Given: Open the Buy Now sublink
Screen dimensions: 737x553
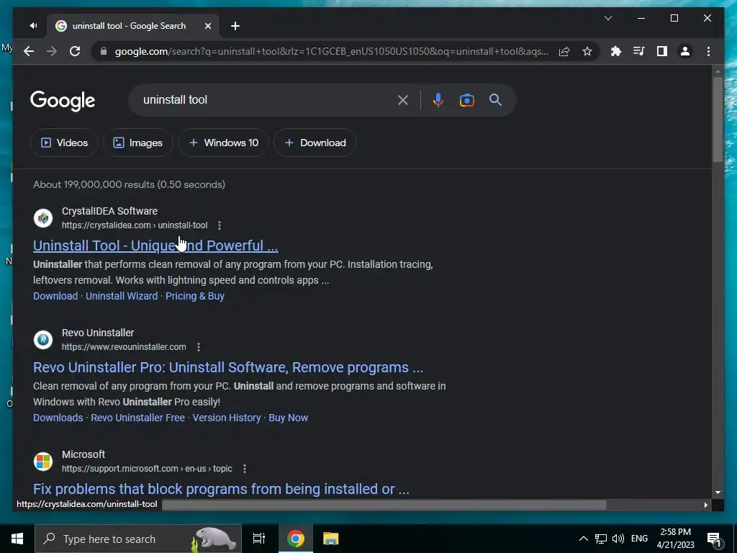Looking at the screenshot, I should [x=288, y=418].
